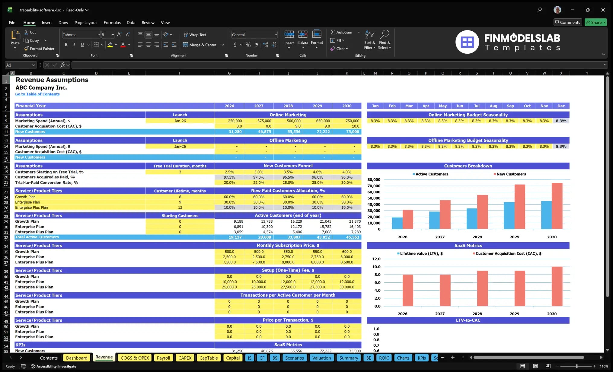The image size is (613, 372).
Task: Collapse the ribbon with the chevron
Action: point(603,54)
